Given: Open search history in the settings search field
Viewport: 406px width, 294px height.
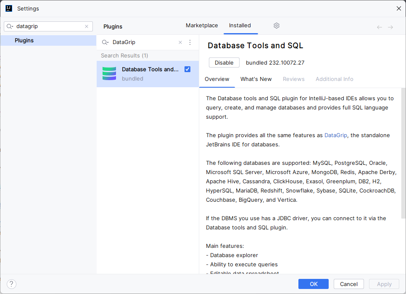Looking at the screenshot, I should point(9,26).
